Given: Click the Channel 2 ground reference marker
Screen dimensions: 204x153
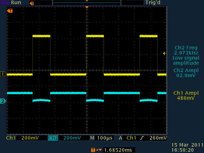Looking at the screenshot, I should pyautogui.click(x=3, y=101).
